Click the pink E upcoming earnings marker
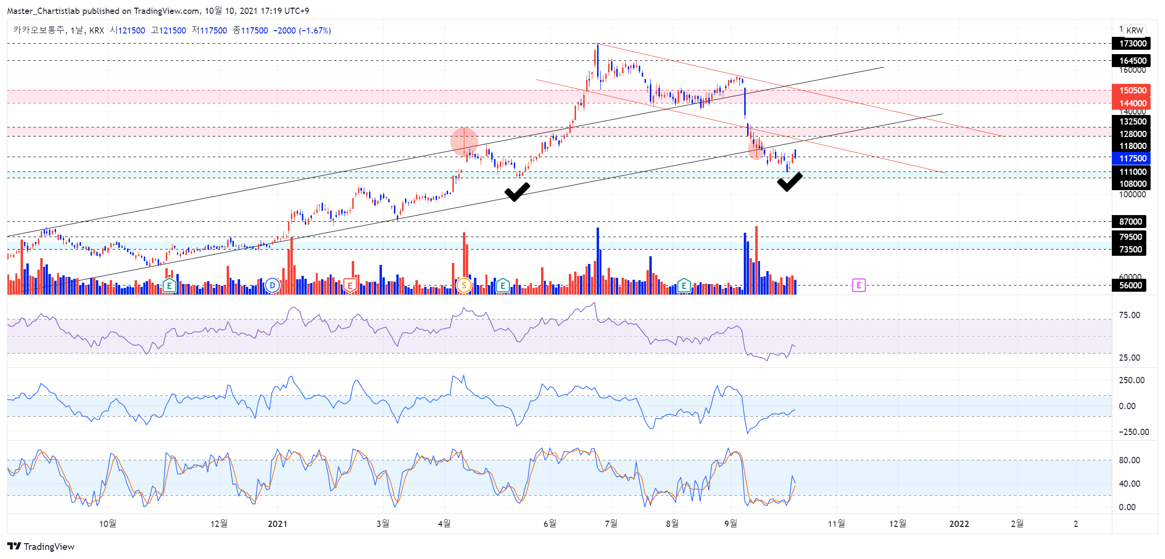 [859, 285]
